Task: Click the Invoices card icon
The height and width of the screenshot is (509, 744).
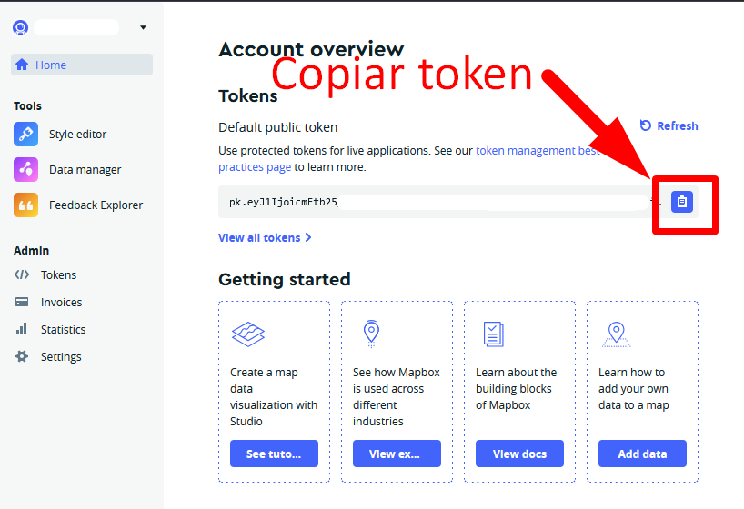Action: point(22,302)
